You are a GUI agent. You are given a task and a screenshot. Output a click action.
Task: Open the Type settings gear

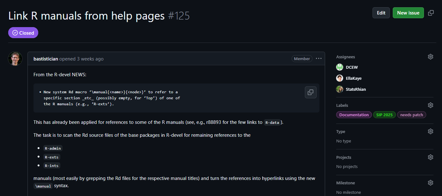pos(430,131)
